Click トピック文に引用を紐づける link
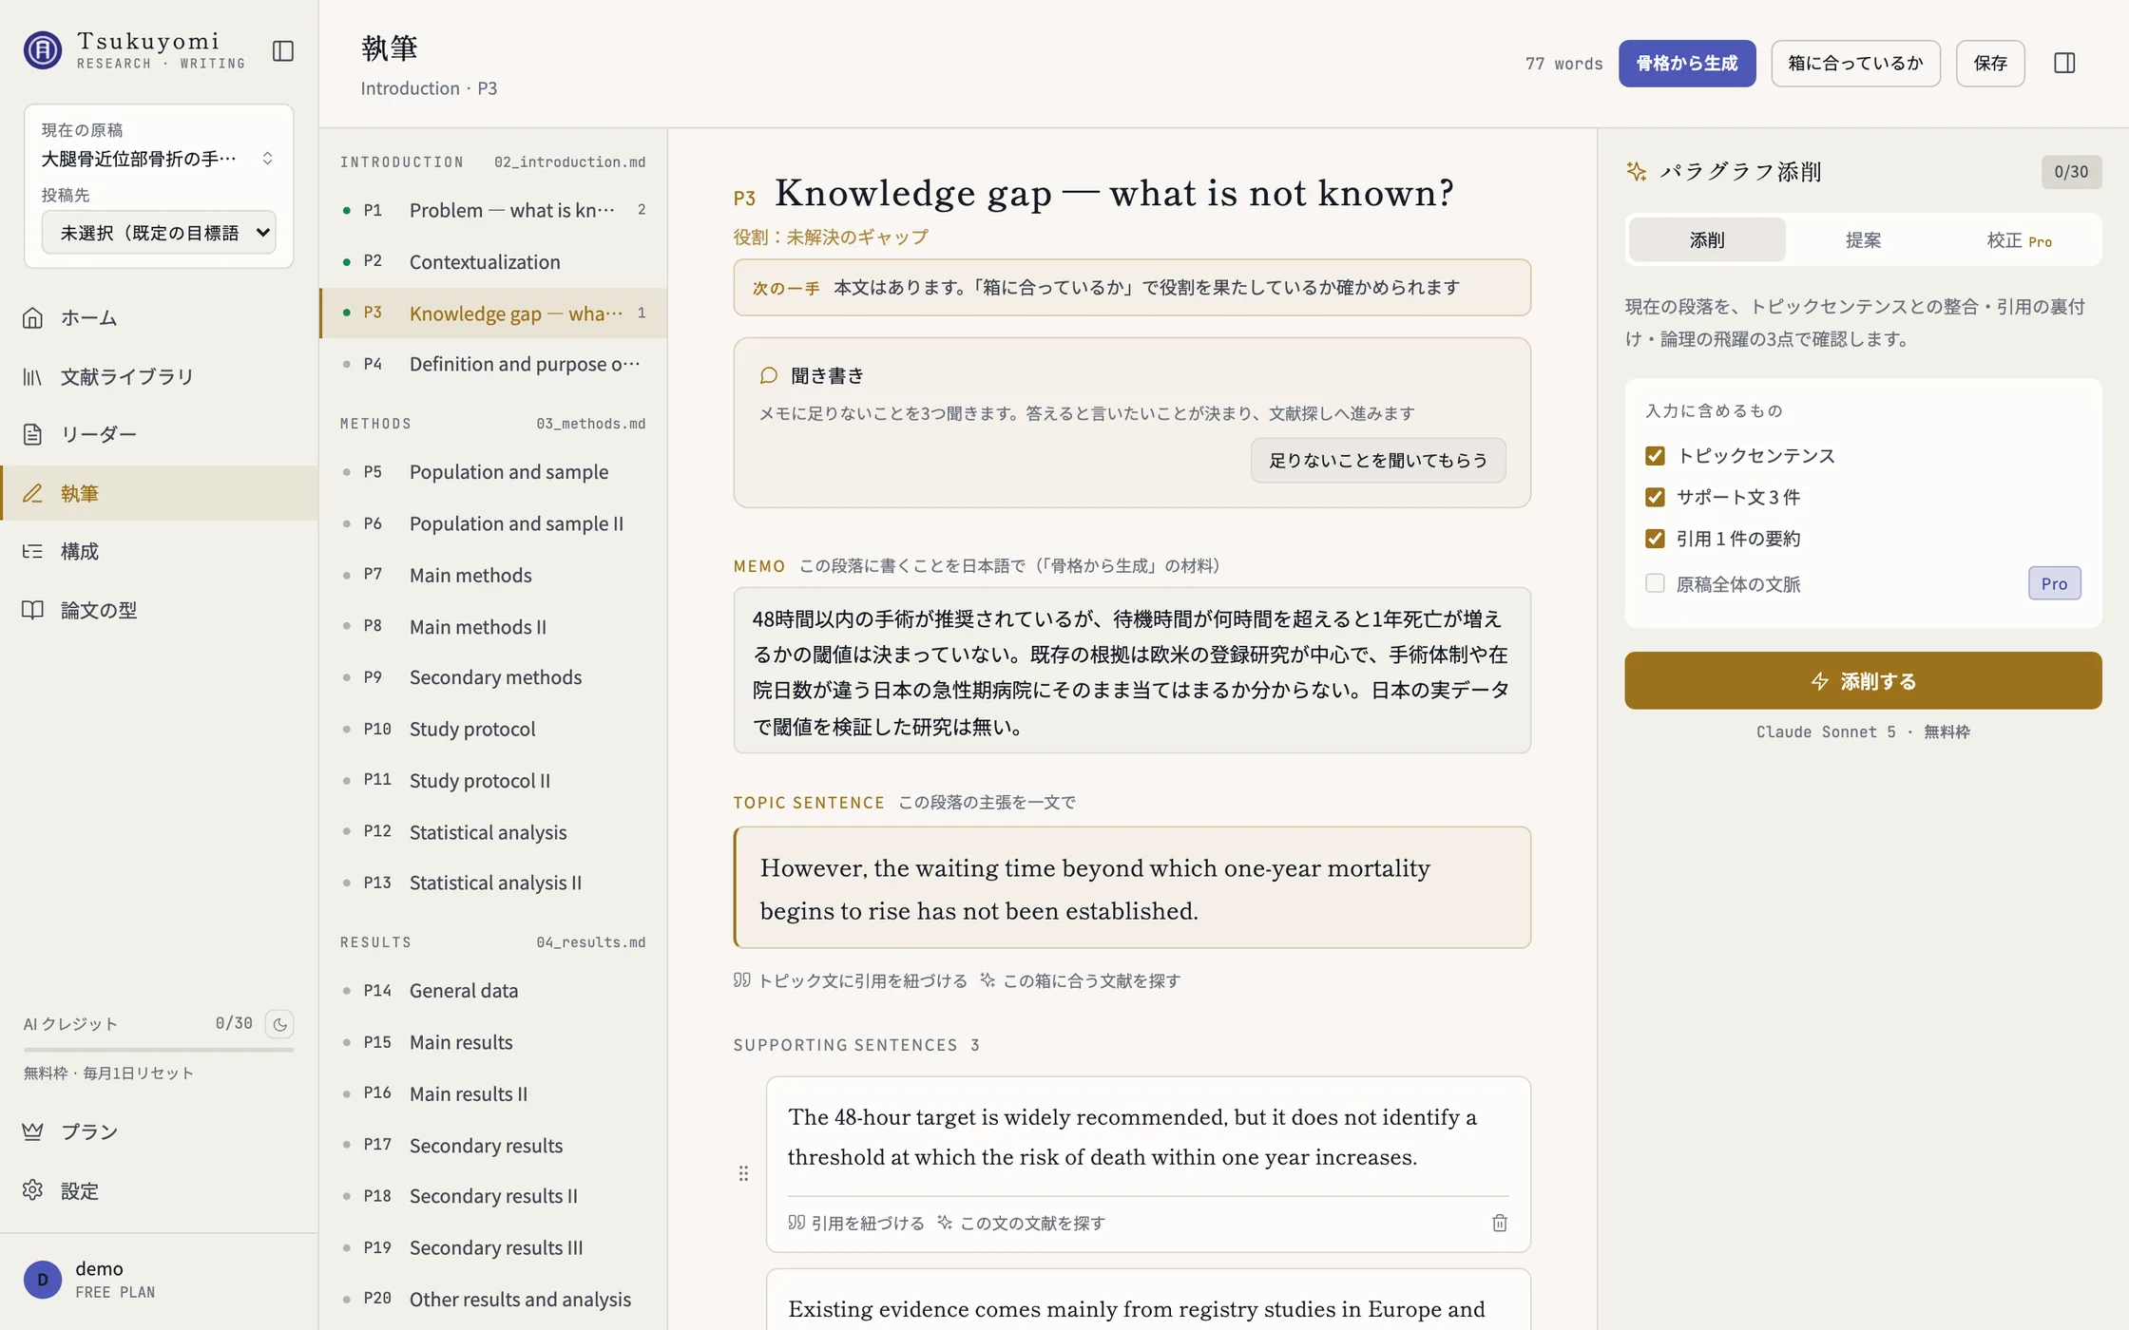2129x1330 pixels. (x=851, y=980)
